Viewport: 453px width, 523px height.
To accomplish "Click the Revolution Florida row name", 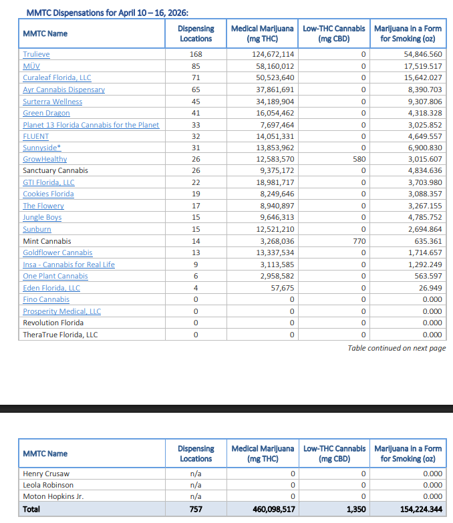I will [53, 322].
